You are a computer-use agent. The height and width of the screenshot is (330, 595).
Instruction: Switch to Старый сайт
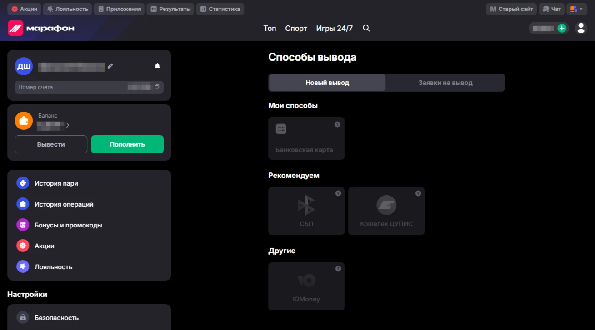tap(511, 9)
